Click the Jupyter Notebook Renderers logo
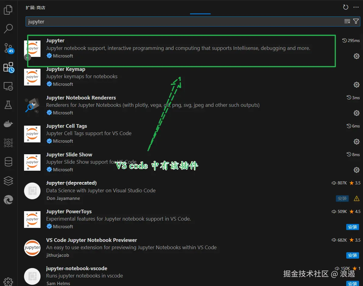This screenshot has height=286, width=363. pos(32,106)
